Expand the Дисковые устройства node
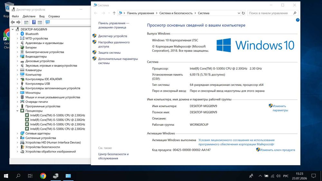Screen dimensions: 322x181 click(x=17, y=61)
